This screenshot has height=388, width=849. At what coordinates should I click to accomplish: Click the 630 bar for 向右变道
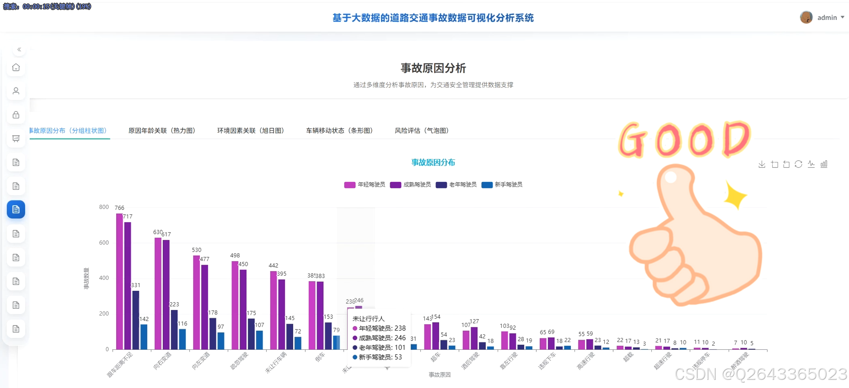[x=158, y=293]
